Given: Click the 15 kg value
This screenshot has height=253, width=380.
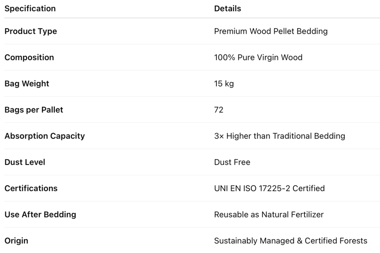Looking at the screenshot, I should (x=224, y=84).
